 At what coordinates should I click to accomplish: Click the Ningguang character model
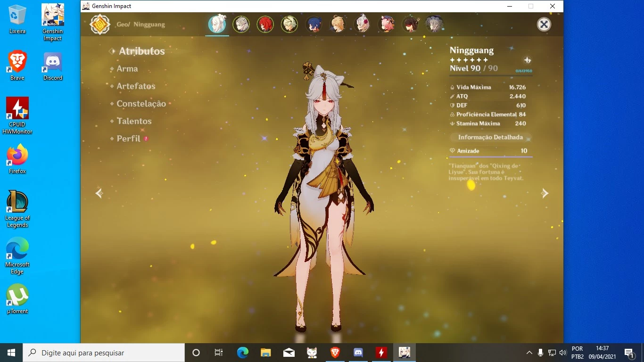tap(324, 198)
